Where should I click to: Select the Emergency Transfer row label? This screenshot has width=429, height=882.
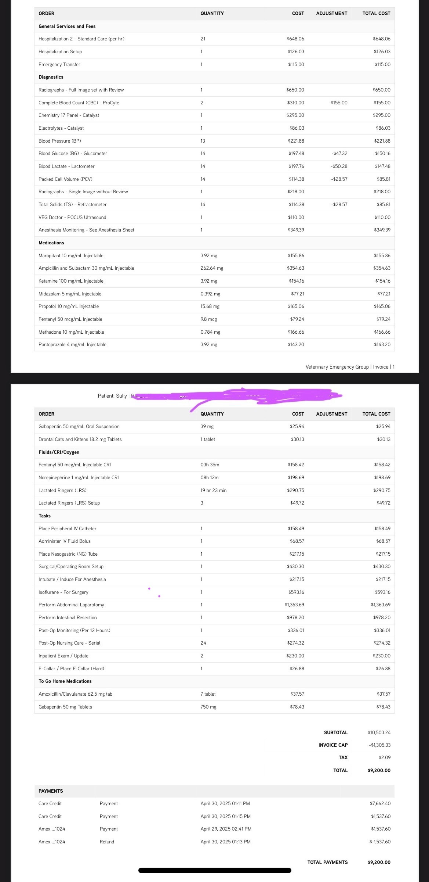coord(59,65)
